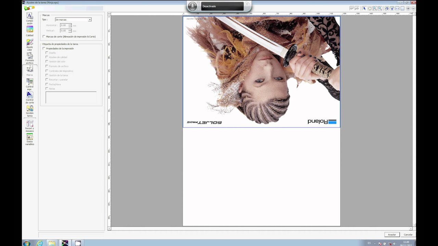This screenshot has height=246, width=438.
Task: Toggle the Recortar y panelar checkbox
Action: tap(47, 80)
